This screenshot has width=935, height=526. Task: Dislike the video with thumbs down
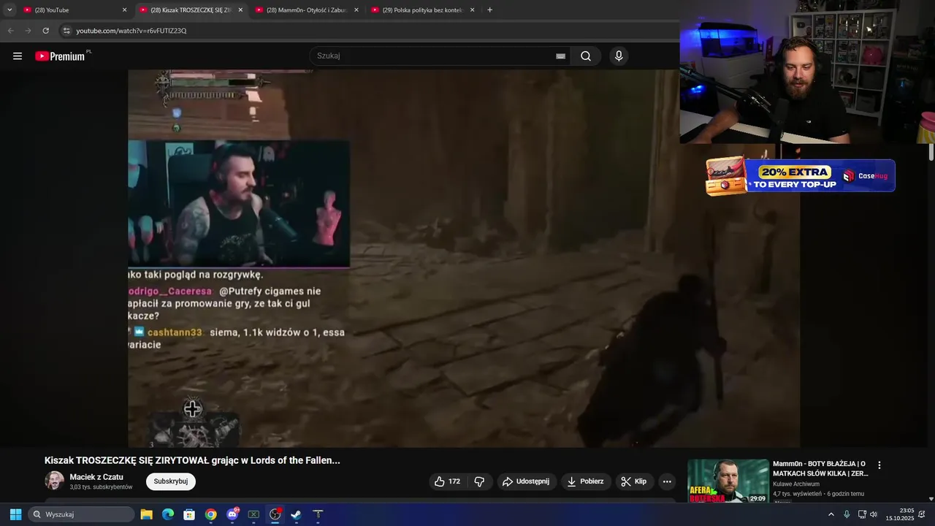click(479, 481)
